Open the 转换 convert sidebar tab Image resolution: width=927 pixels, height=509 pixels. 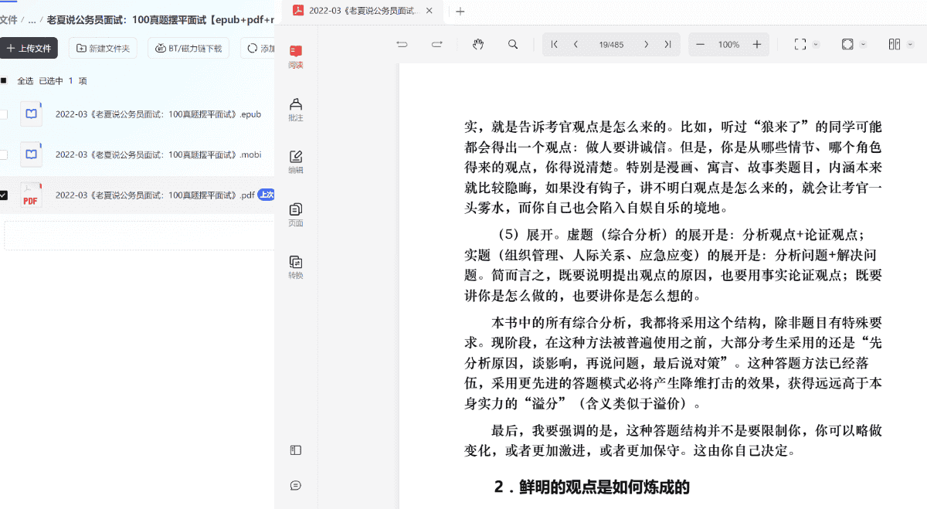pos(295,267)
